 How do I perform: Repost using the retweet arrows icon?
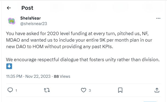(47, 90)
